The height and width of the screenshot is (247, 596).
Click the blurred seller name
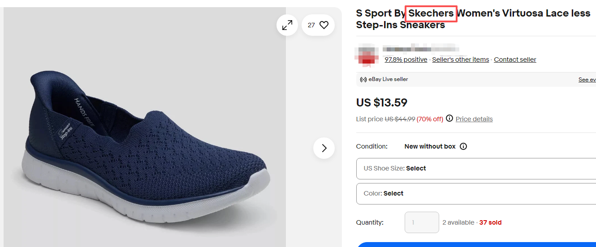coord(421,48)
